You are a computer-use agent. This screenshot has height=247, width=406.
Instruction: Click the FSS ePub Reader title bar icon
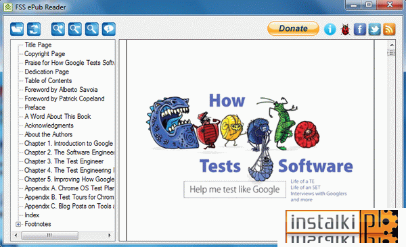click(x=7, y=7)
